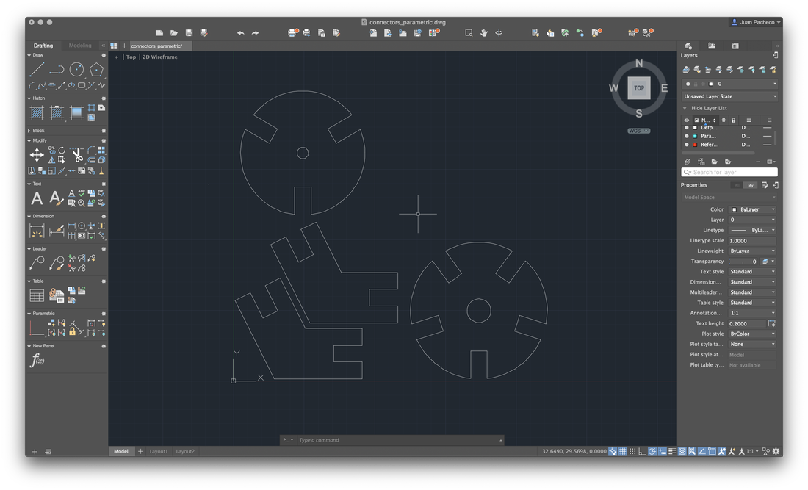The height and width of the screenshot is (490, 808).
Task: Expand the Block panel
Action: coord(29,131)
